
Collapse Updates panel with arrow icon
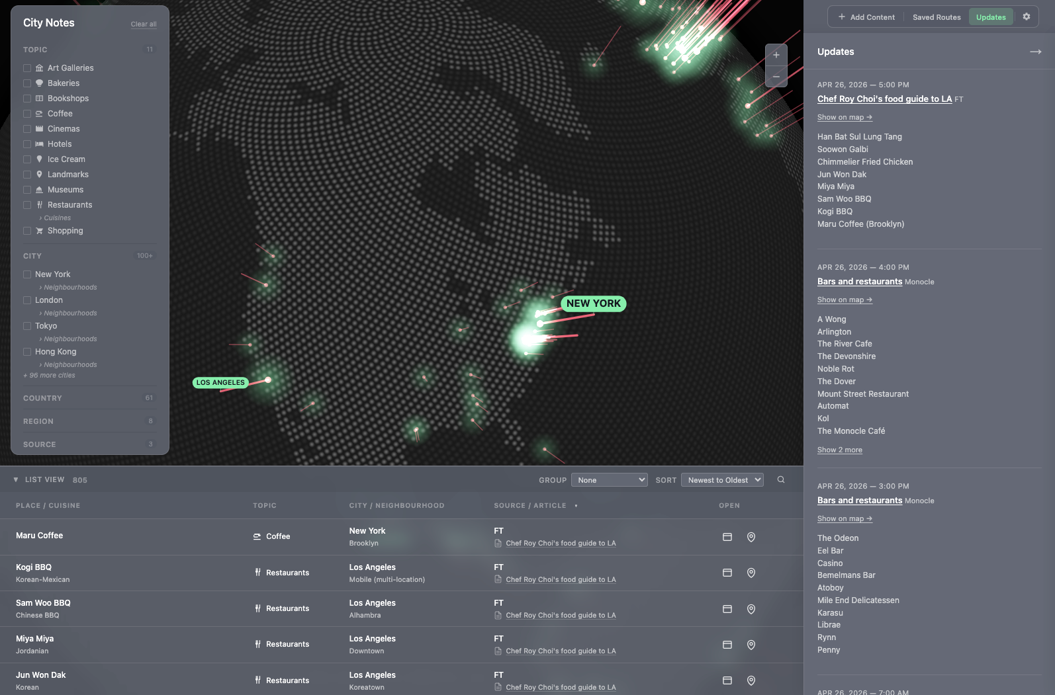1035,52
